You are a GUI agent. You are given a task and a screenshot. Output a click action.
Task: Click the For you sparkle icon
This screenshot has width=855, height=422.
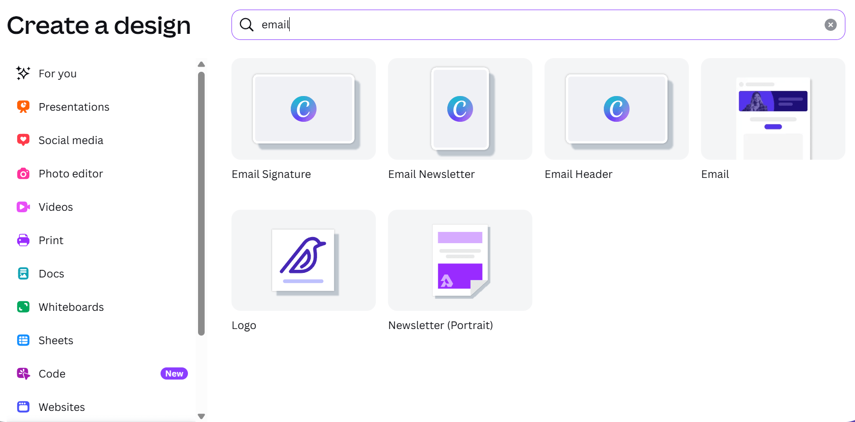pos(23,73)
